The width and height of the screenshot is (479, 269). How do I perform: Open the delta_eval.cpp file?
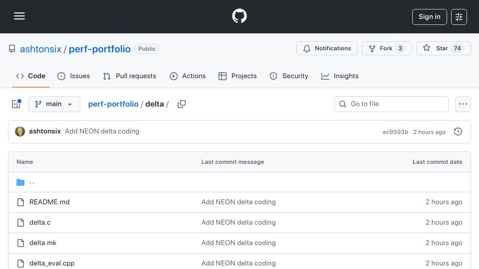pos(52,263)
